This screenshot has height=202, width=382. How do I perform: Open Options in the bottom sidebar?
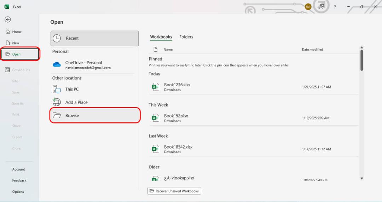pos(18,192)
